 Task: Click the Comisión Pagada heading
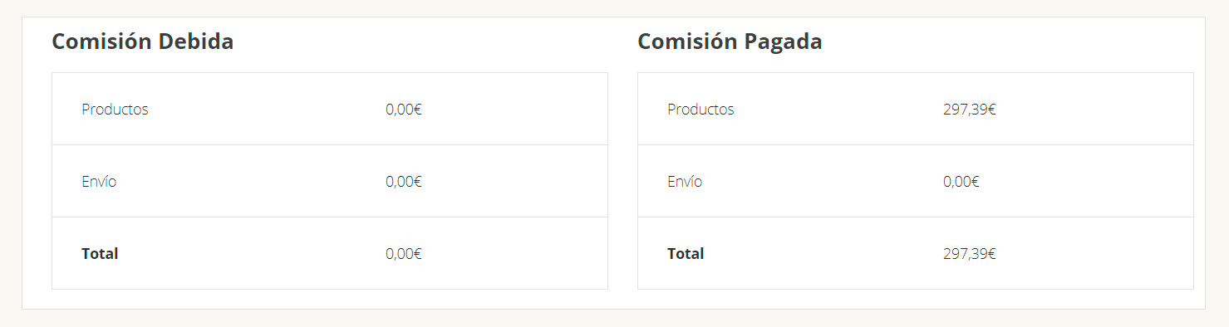click(x=730, y=41)
